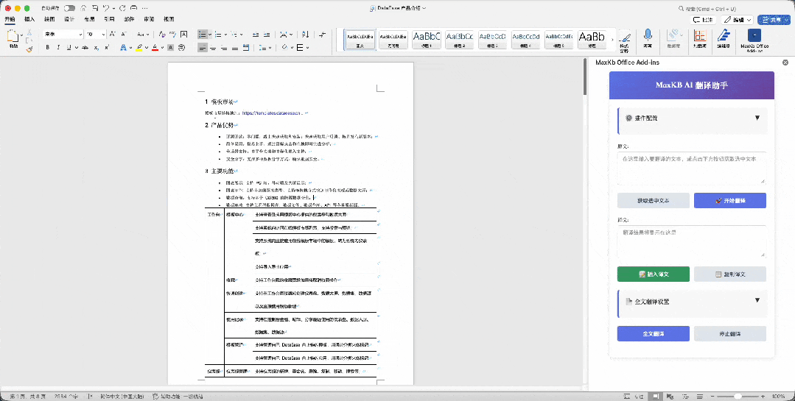Viewport: 795px width, 401px height.
Task: Open the References ribbon tab
Action: (x=109, y=19)
